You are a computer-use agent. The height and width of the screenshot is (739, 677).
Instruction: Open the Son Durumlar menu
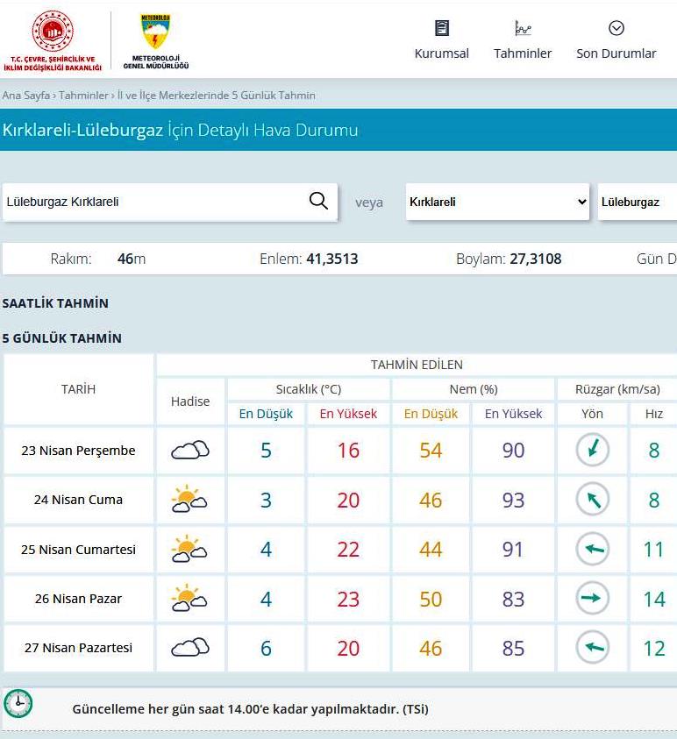(x=616, y=40)
